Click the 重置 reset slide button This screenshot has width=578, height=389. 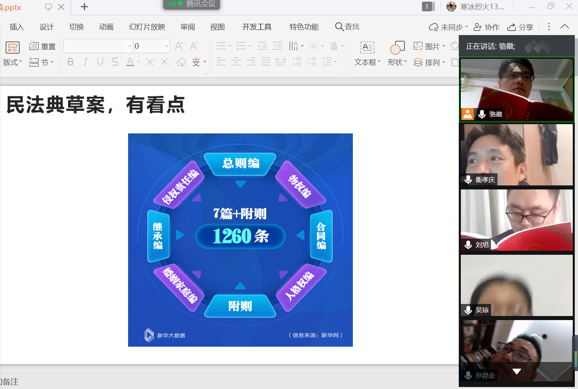point(42,46)
